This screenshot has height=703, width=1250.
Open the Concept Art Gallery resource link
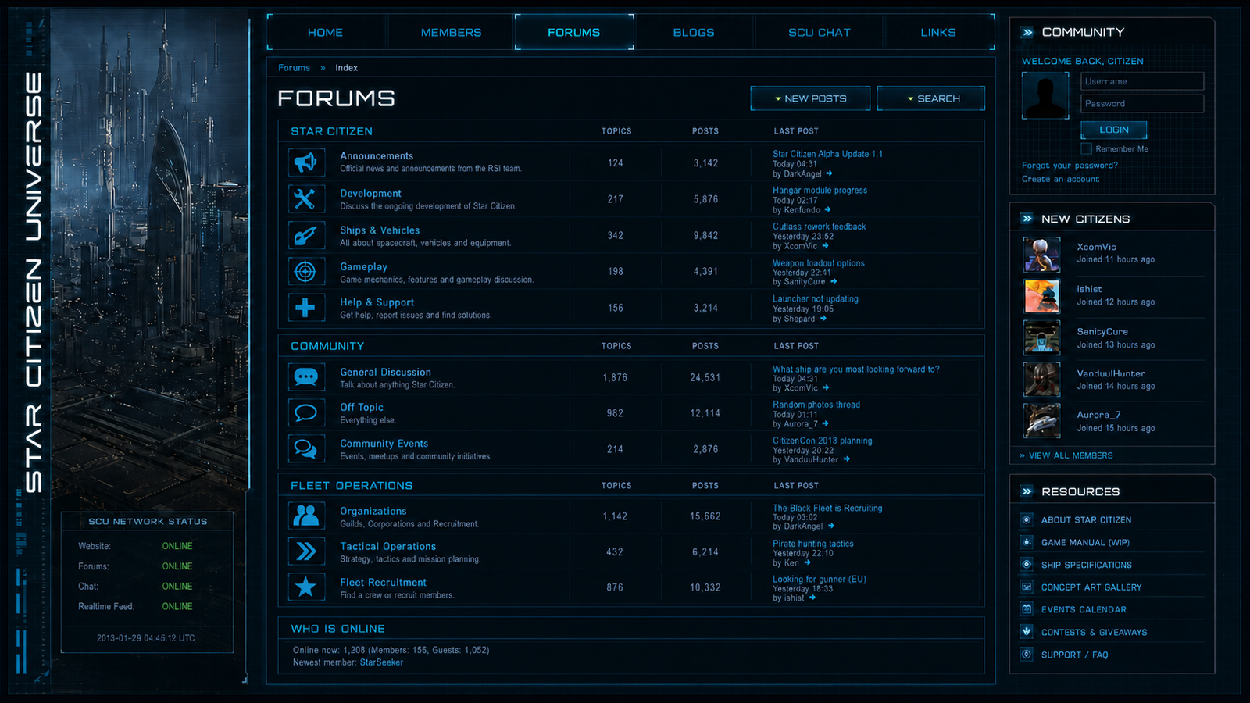(x=1091, y=587)
